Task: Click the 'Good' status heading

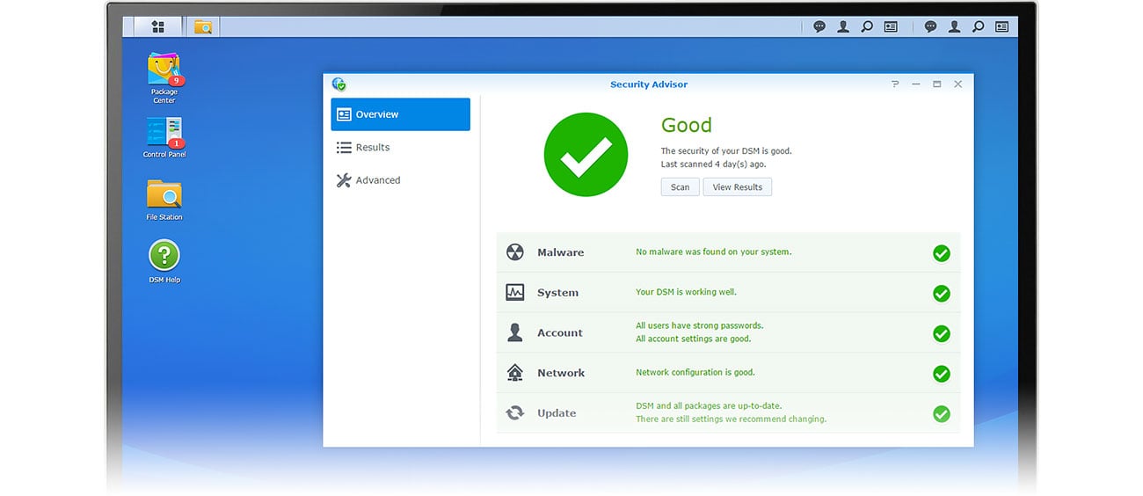Action: tap(687, 126)
